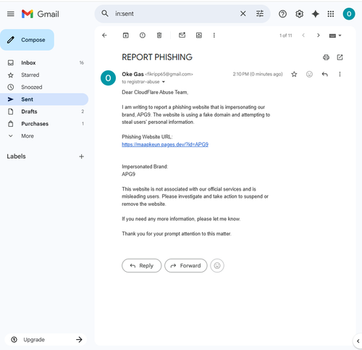Image resolution: width=362 pixels, height=350 pixels.
Task: Add emoji reaction beside Forward button
Action: pos(217,266)
